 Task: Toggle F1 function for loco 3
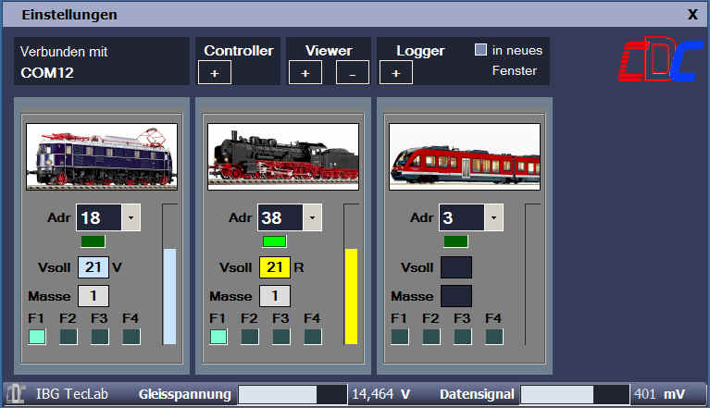coord(400,337)
